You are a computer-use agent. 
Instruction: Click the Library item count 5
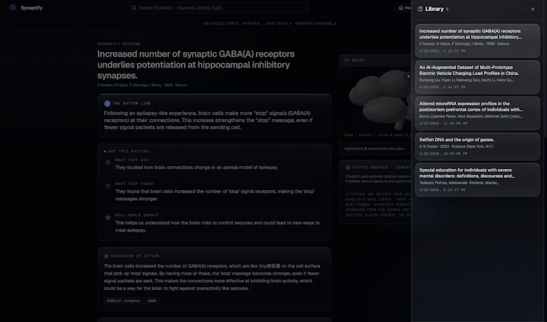click(447, 10)
